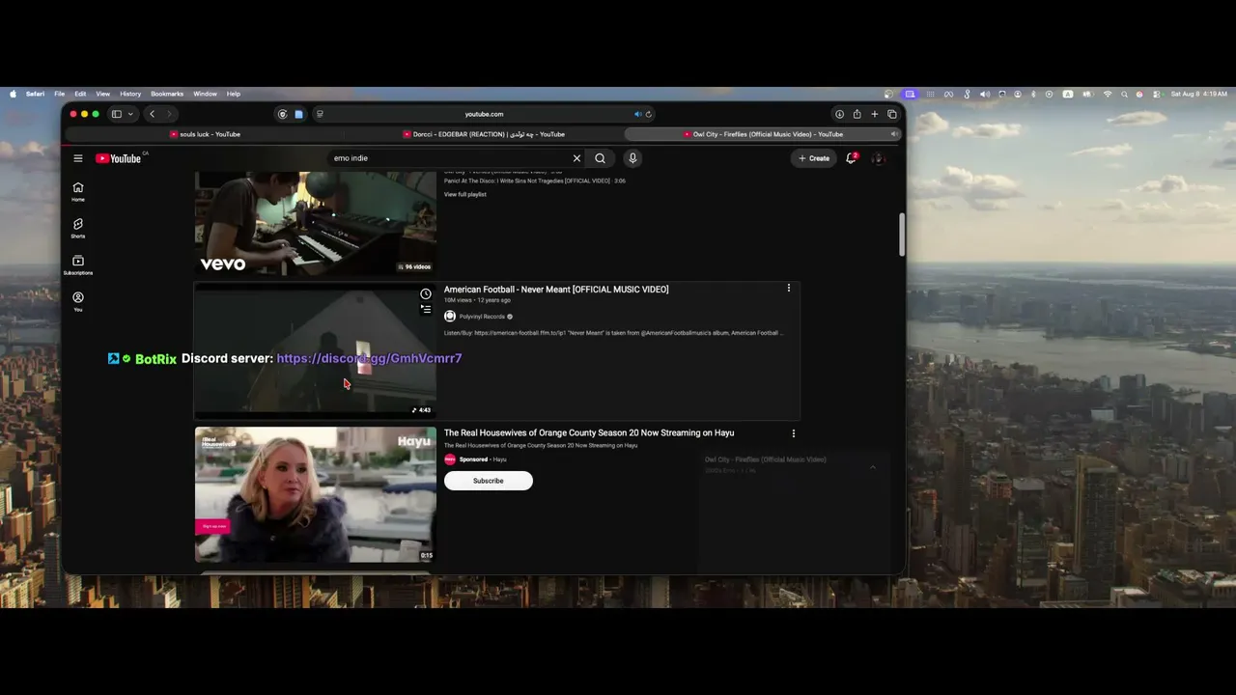Open the YouTube hamburger guide menu
Screen dimensions: 1236x695
78,158
